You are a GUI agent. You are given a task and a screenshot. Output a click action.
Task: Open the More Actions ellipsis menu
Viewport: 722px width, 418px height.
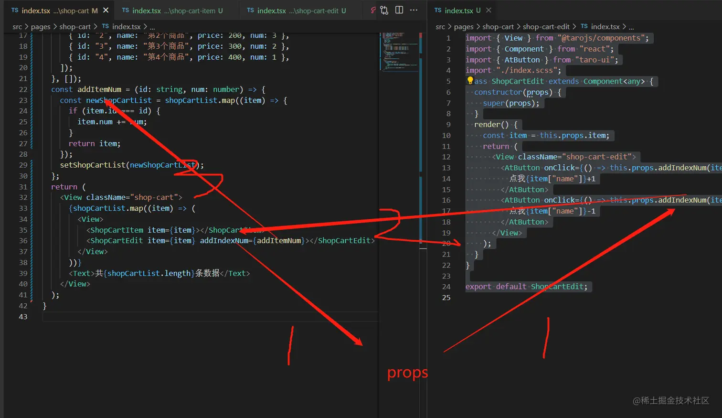point(414,10)
